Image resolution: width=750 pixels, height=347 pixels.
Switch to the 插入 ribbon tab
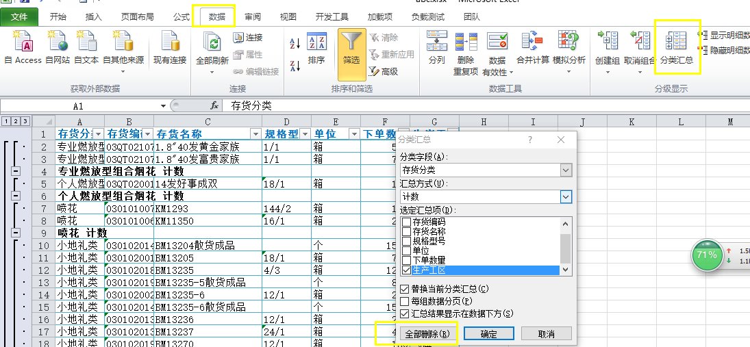tap(93, 16)
